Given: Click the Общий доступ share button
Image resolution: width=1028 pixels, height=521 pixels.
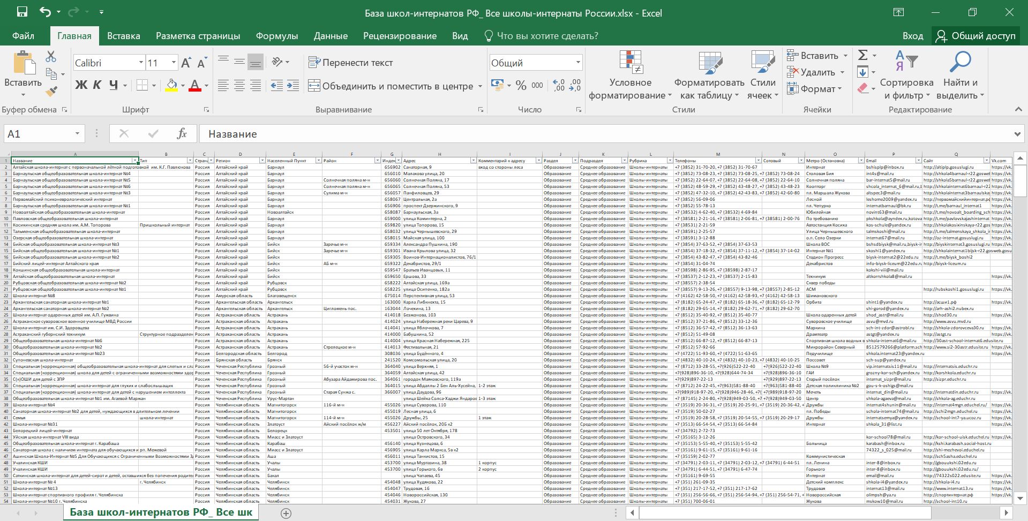Looking at the screenshot, I should (x=976, y=36).
